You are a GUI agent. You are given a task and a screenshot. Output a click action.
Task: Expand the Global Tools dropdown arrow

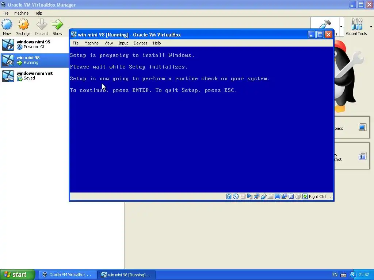(x=371, y=27)
